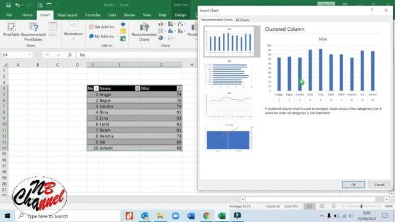Open File Explorer from the taskbar
Screen dimensions: 395x222
[160, 216]
